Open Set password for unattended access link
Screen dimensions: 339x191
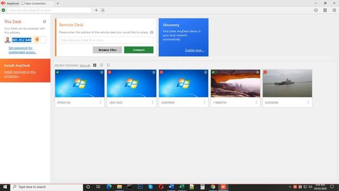click(x=22, y=50)
